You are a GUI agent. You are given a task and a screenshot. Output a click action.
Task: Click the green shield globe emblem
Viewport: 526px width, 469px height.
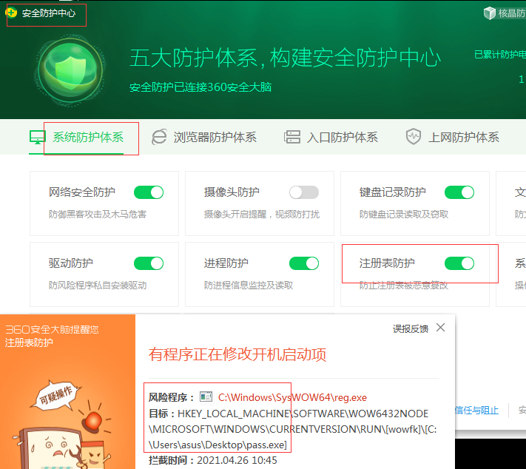70,70
